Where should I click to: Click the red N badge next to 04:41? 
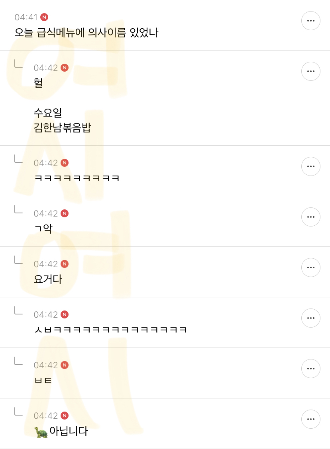pos(44,17)
